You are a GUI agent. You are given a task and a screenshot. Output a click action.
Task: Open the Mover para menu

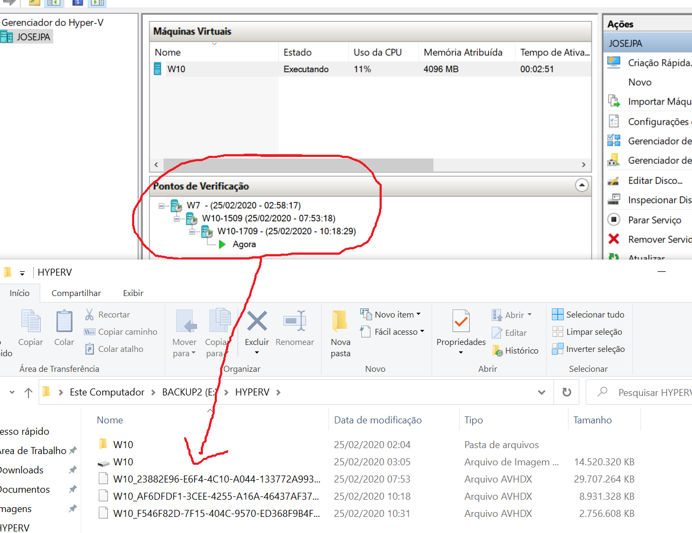(185, 333)
